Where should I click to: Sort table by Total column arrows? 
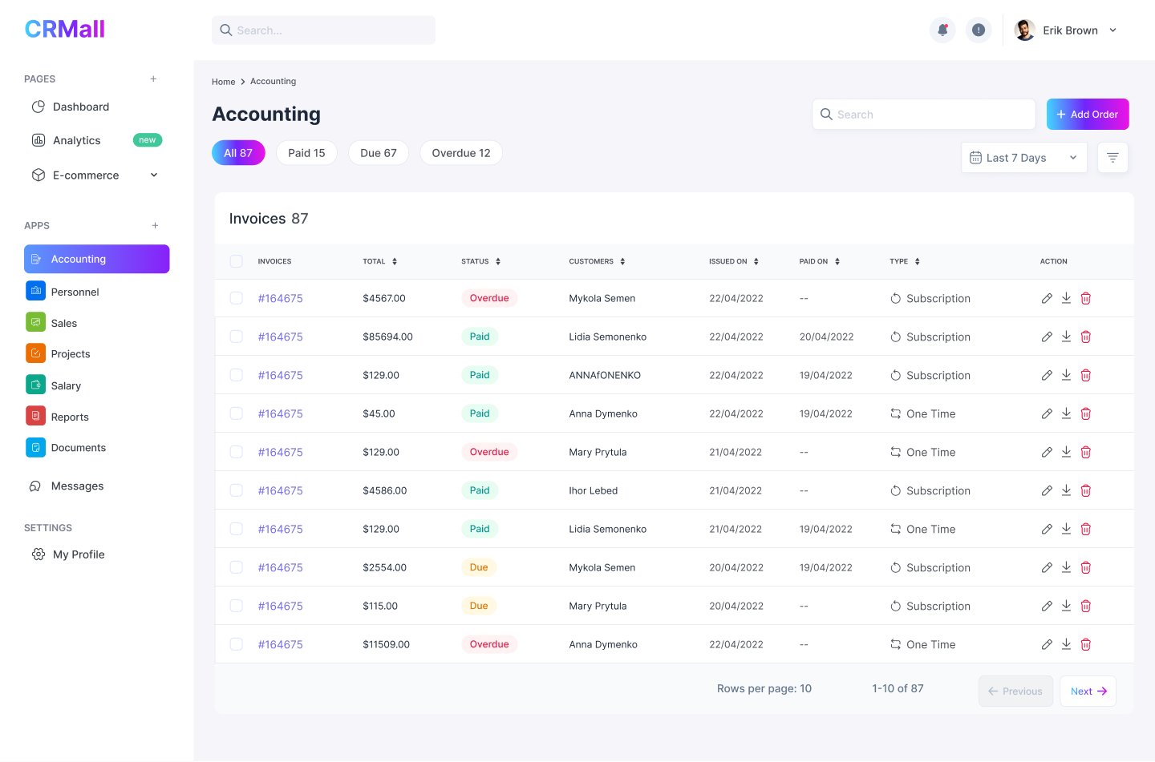click(x=395, y=262)
